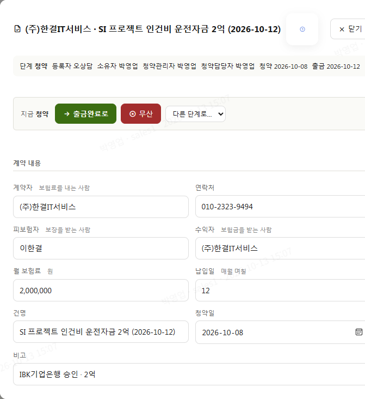Viewport: 365px width, 399px height.
Task: Click the 계약 내용 section heading
Action: (x=27, y=163)
